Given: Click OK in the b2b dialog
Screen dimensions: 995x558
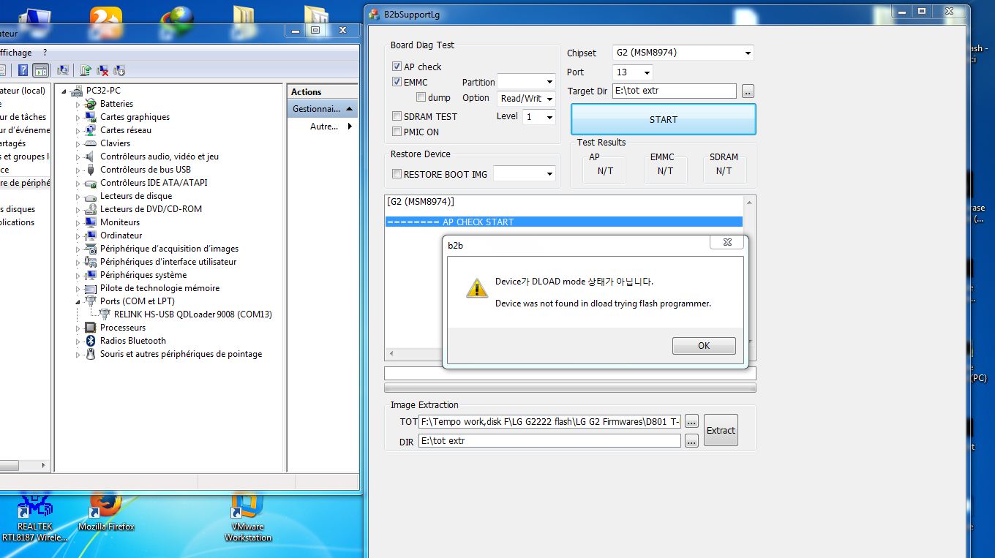Looking at the screenshot, I should [704, 346].
